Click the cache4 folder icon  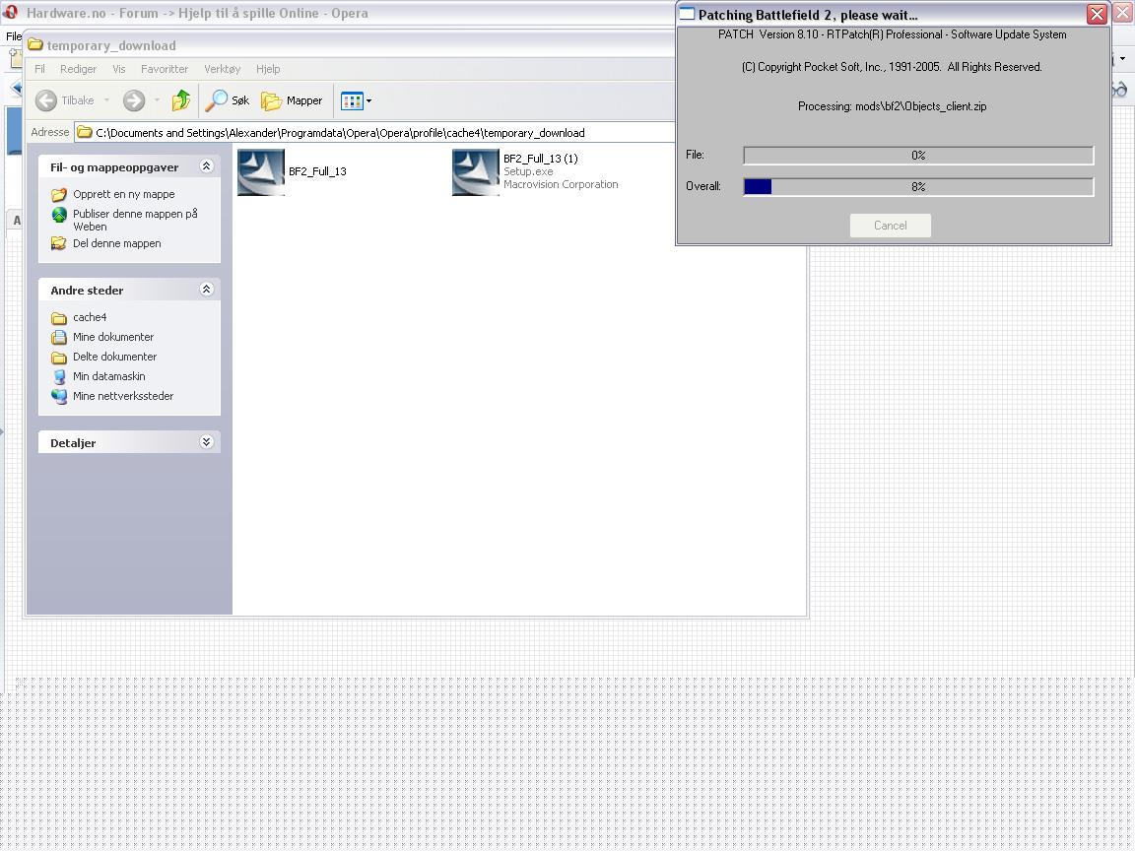point(59,318)
